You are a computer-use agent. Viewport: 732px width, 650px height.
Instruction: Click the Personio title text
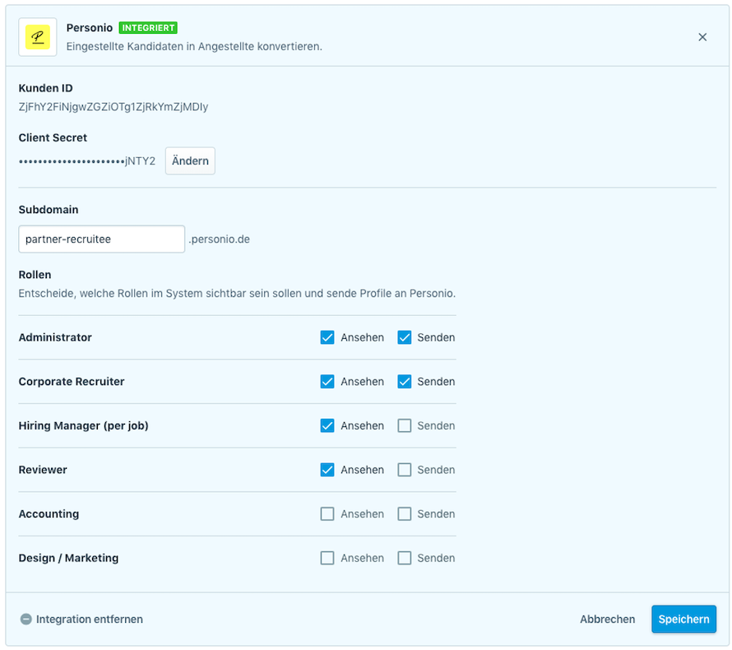(x=90, y=28)
